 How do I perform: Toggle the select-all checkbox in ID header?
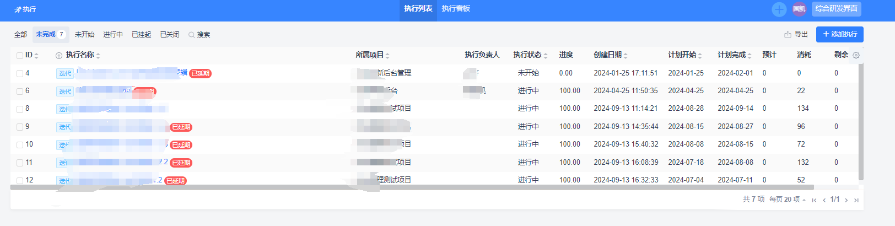tap(20, 55)
